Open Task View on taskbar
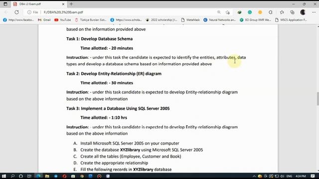This screenshot has width=319, height=179. (x=29, y=176)
